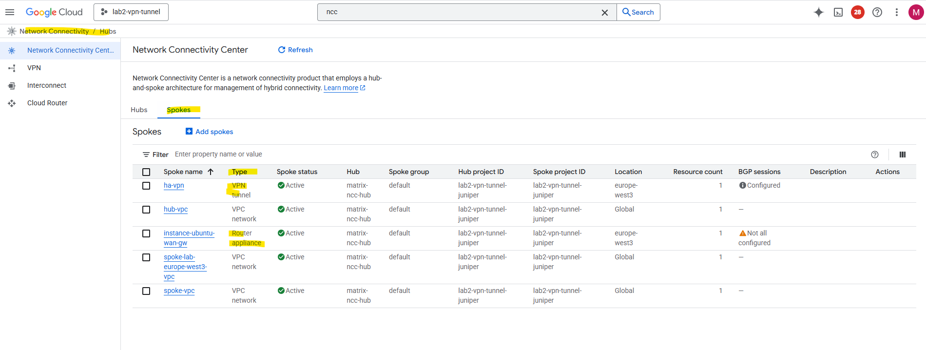Open the user account avatar menu
The image size is (926, 350).
point(916,12)
